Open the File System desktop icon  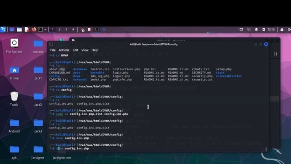click(x=14, y=46)
